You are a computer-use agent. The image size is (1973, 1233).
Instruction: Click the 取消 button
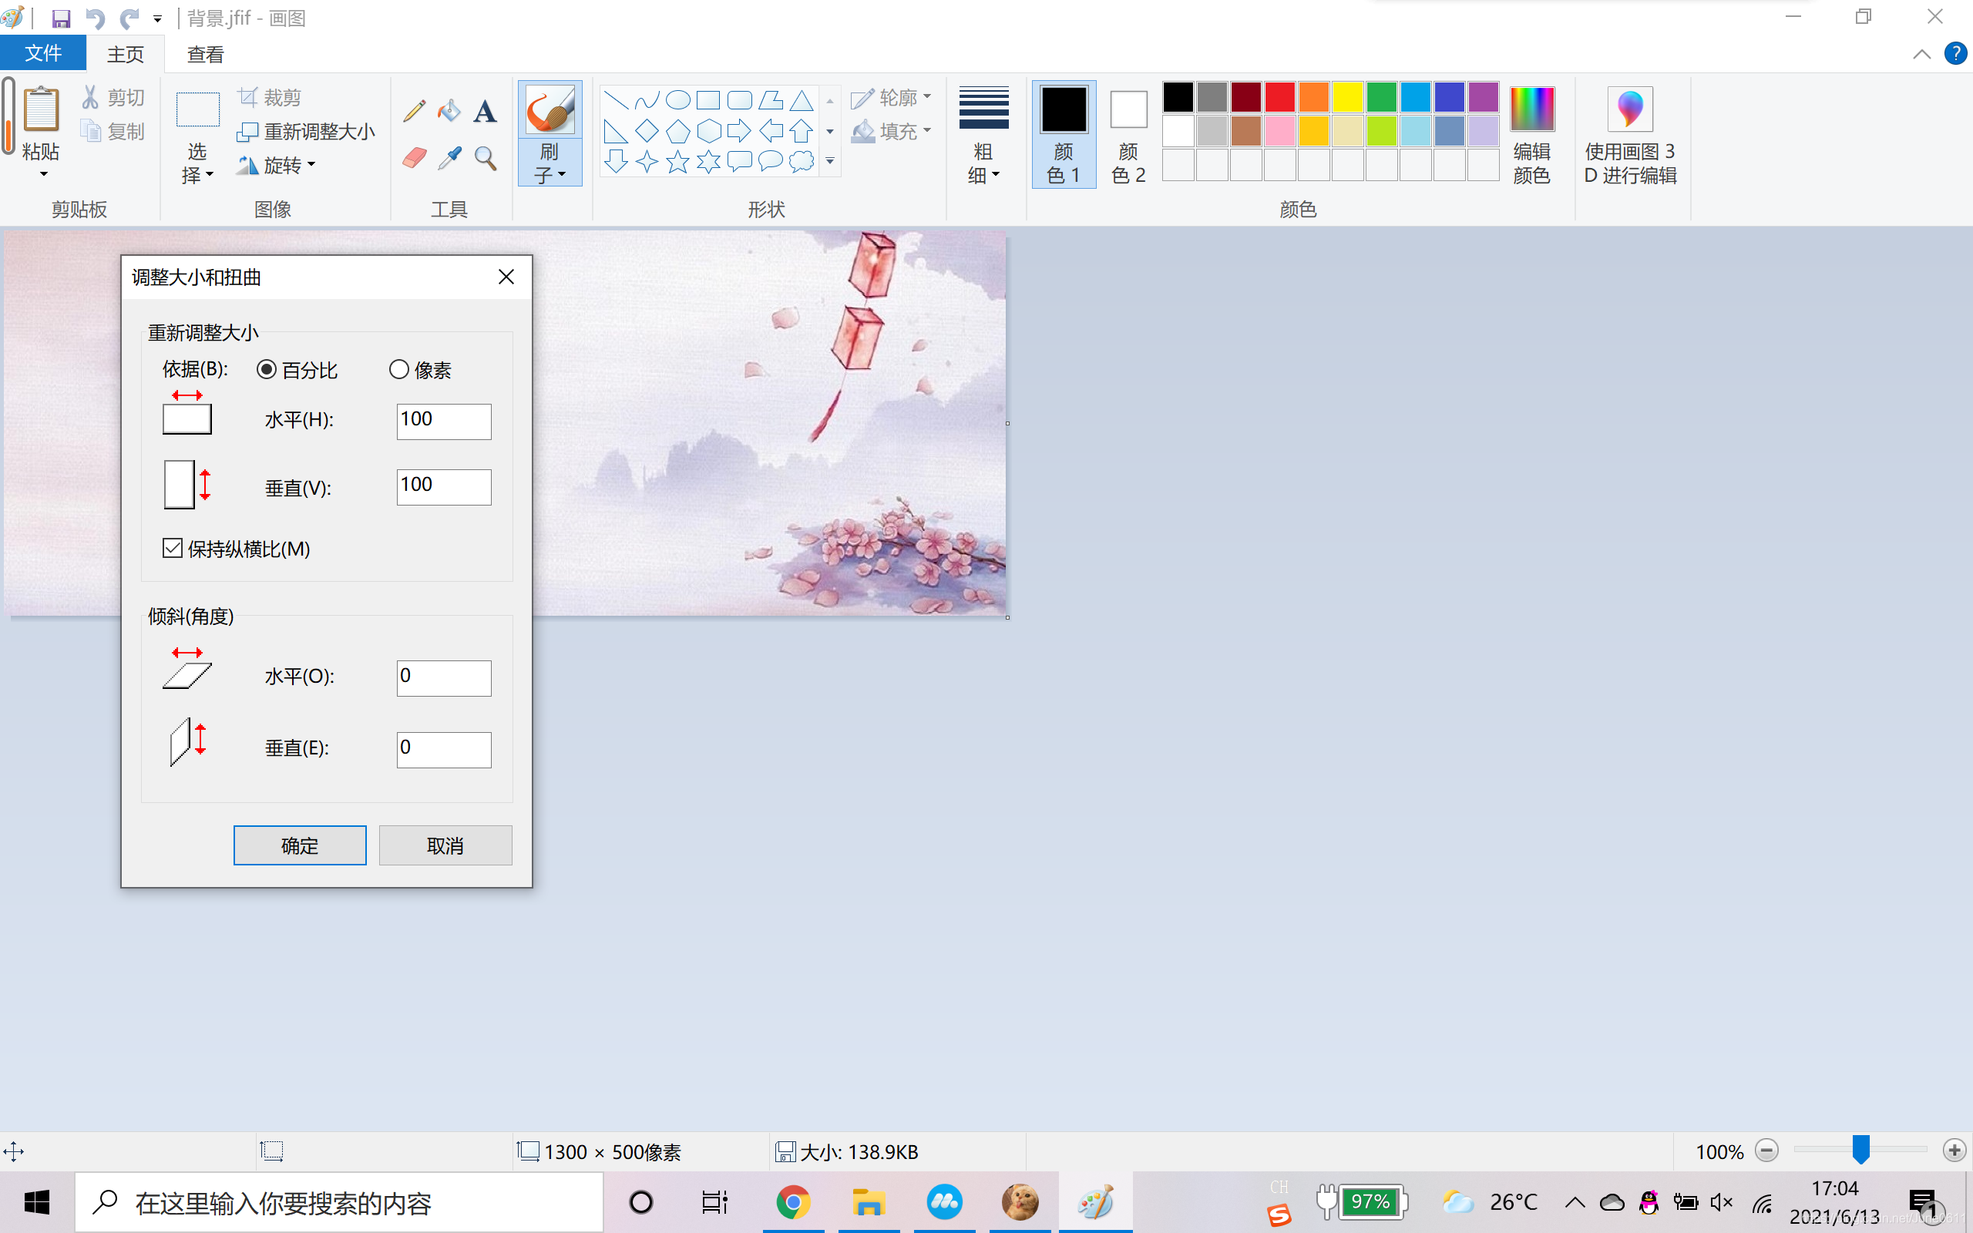click(445, 845)
